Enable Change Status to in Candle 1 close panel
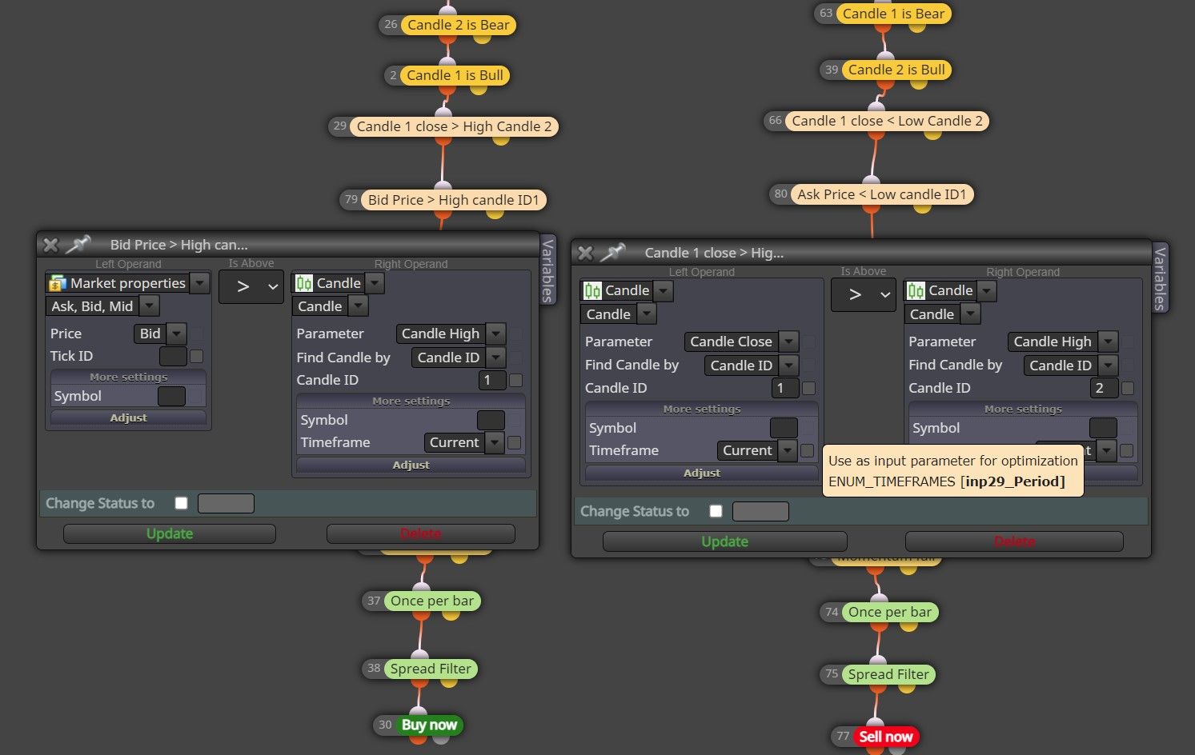The height and width of the screenshot is (755, 1195). [716, 511]
